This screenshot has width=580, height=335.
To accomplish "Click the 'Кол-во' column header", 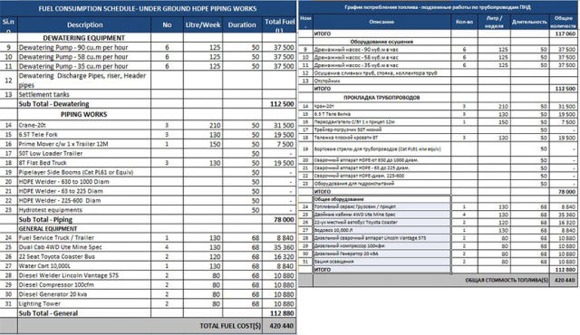I will [464, 22].
